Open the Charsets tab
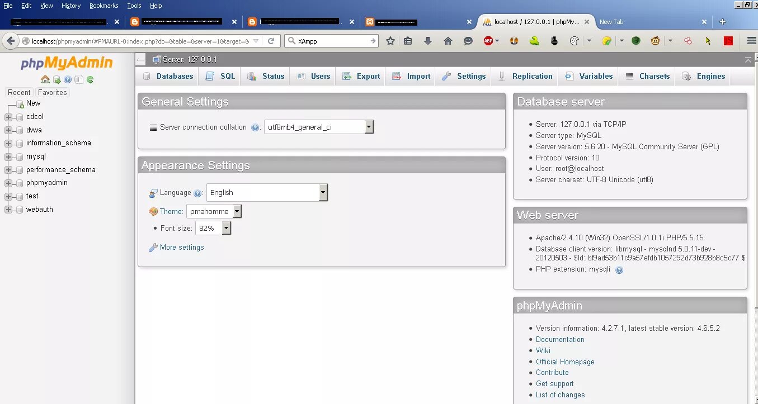758x404 pixels. (x=647, y=77)
